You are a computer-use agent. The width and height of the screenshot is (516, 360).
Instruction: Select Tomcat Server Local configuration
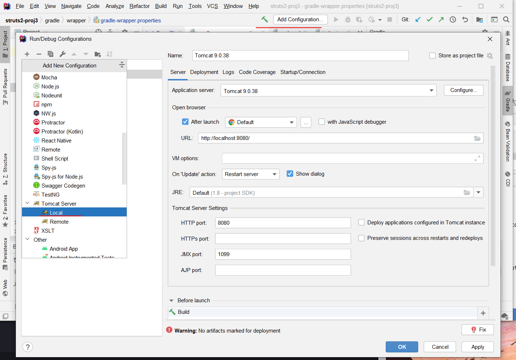tap(74, 212)
